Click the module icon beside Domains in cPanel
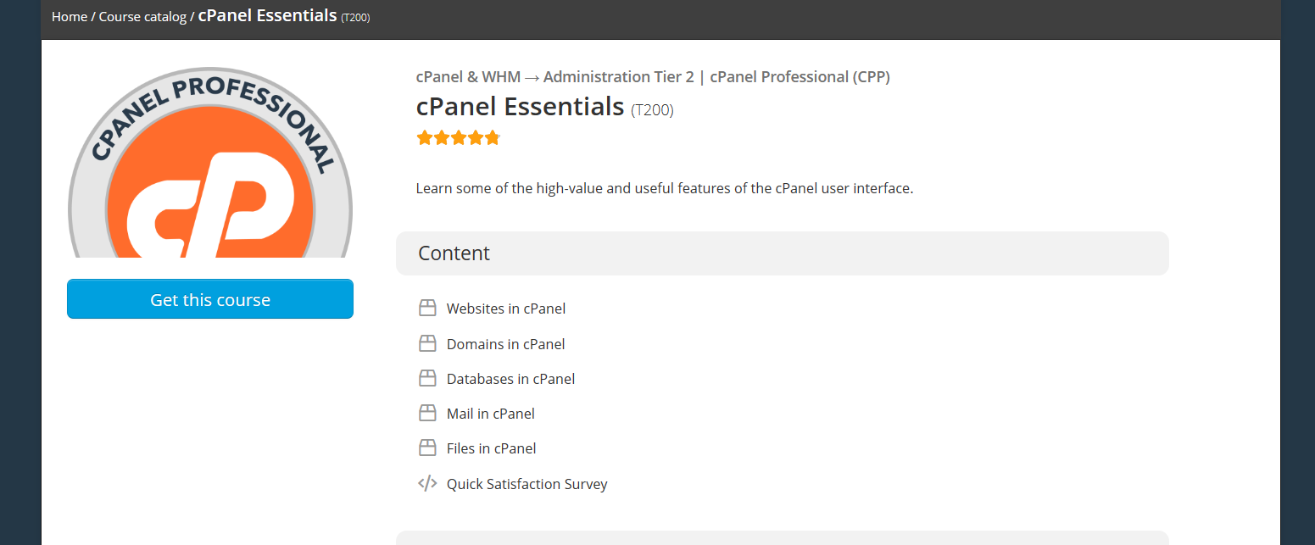This screenshot has height=545, width=1315. (x=427, y=344)
